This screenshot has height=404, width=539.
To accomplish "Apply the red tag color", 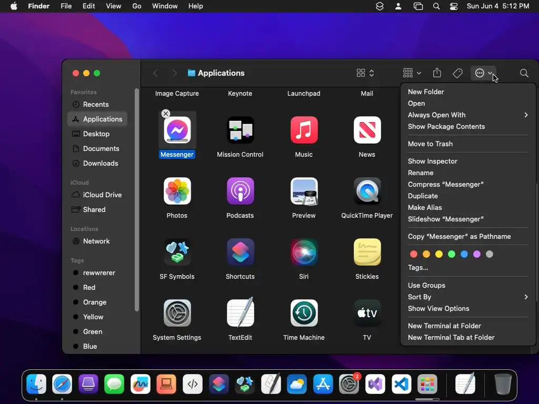I will click(414, 254).
